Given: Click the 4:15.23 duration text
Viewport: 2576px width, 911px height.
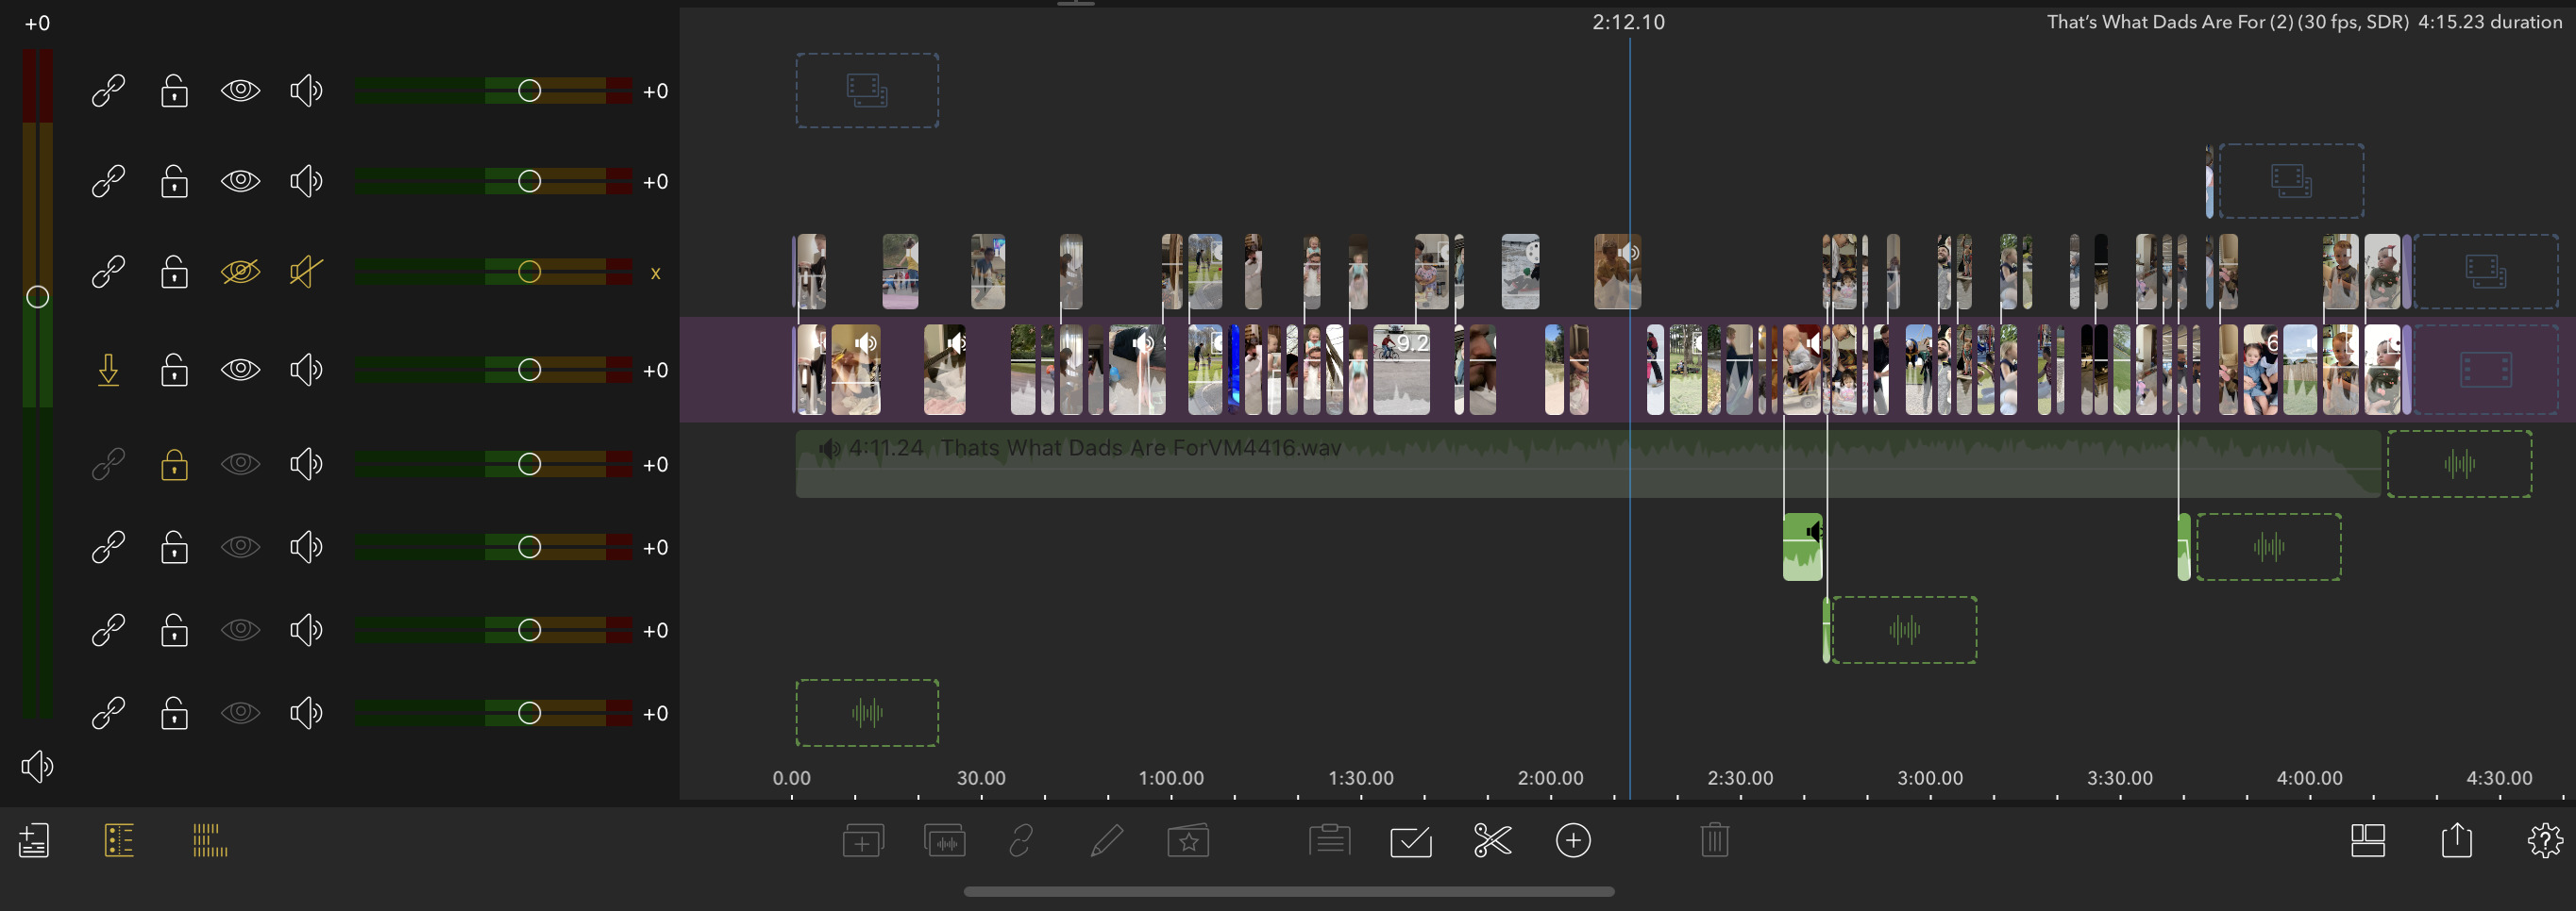Looking at the screenshot, I should 2489,22.
